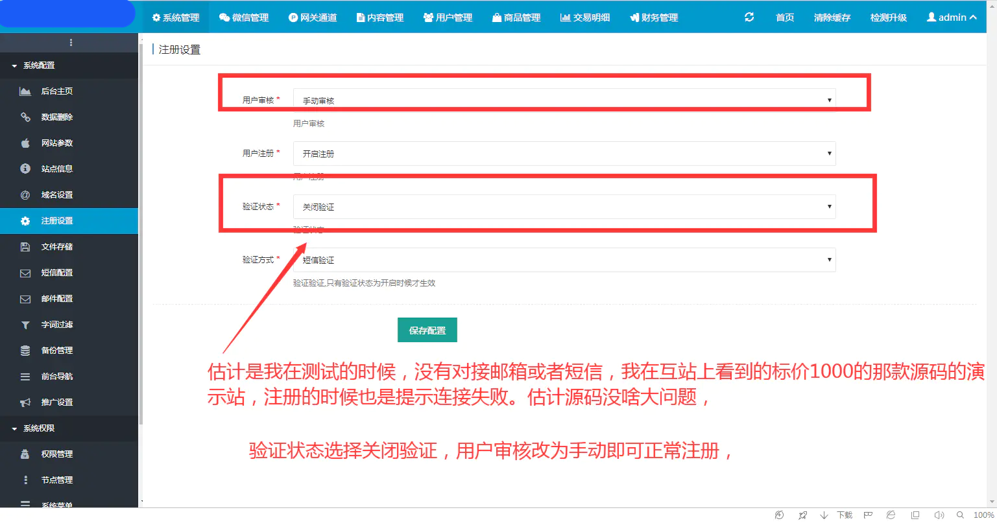Click the 保存配置 button

coord(427,329)
